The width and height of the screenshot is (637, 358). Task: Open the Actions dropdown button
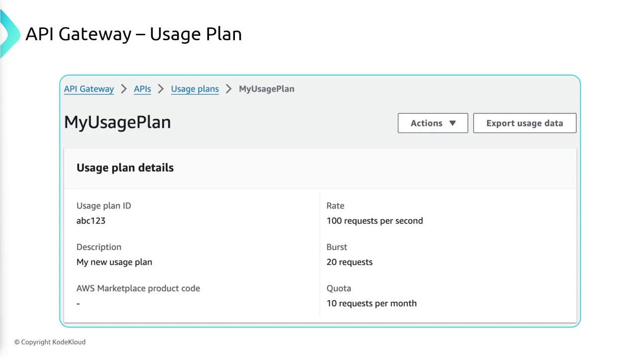pos(432,123)
